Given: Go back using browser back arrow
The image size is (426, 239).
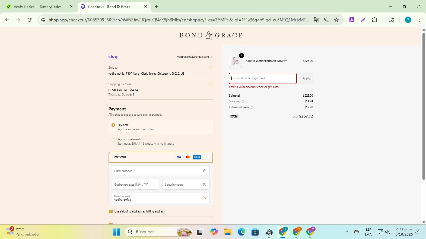Looking at the screenshot, I should click(x=7, y=20).
